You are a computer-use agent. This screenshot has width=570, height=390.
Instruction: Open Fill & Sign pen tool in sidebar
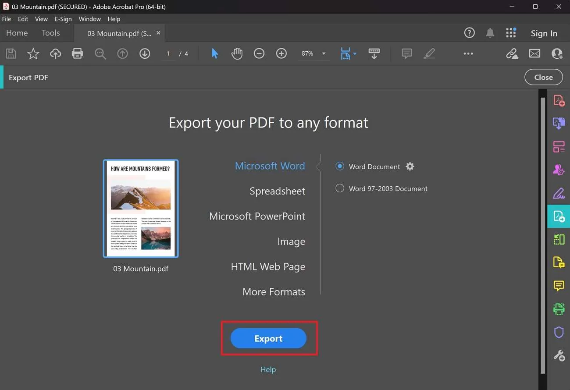click(x=559, y=193)
